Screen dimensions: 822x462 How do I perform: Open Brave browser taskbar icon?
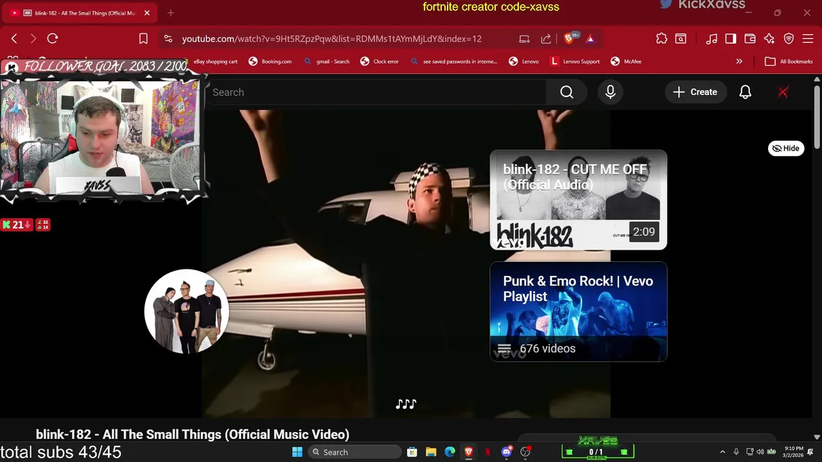tap(469, 452)
